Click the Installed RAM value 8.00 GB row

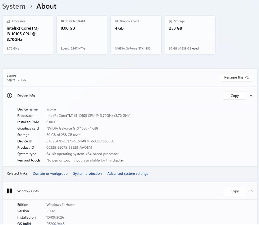[52, 122]
